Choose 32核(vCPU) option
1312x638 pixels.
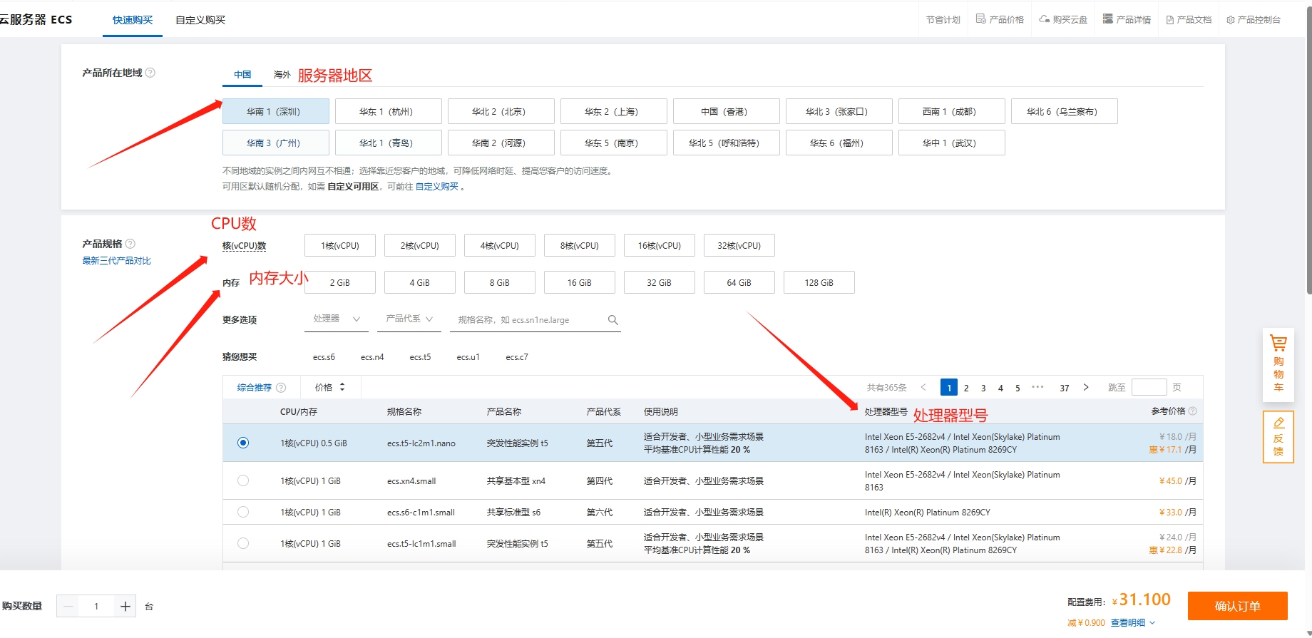[x=739, y=245]
